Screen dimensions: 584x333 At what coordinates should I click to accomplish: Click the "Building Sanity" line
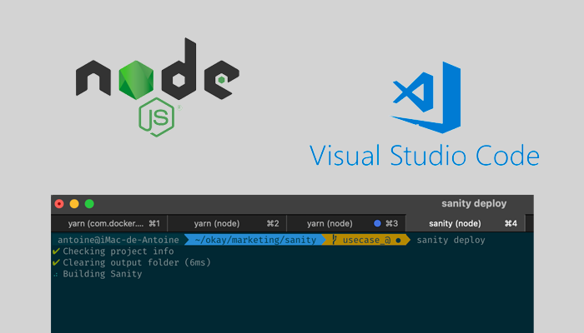click(103, 274)
